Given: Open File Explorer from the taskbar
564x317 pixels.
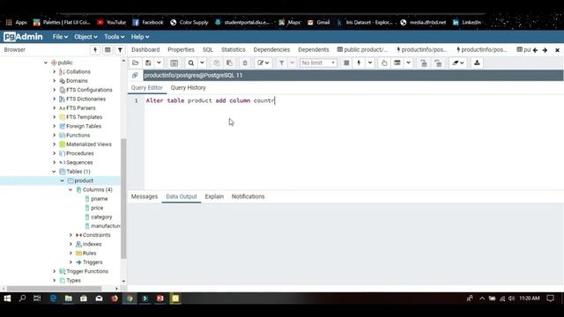Looking at the screenshot, I should (69, 299).
